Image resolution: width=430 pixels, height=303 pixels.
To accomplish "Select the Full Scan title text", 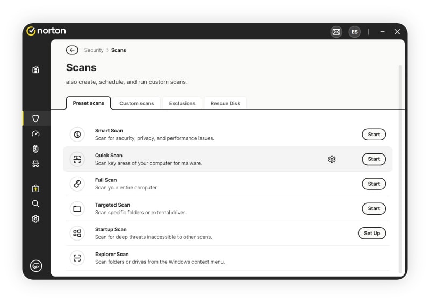I will 106,180.
